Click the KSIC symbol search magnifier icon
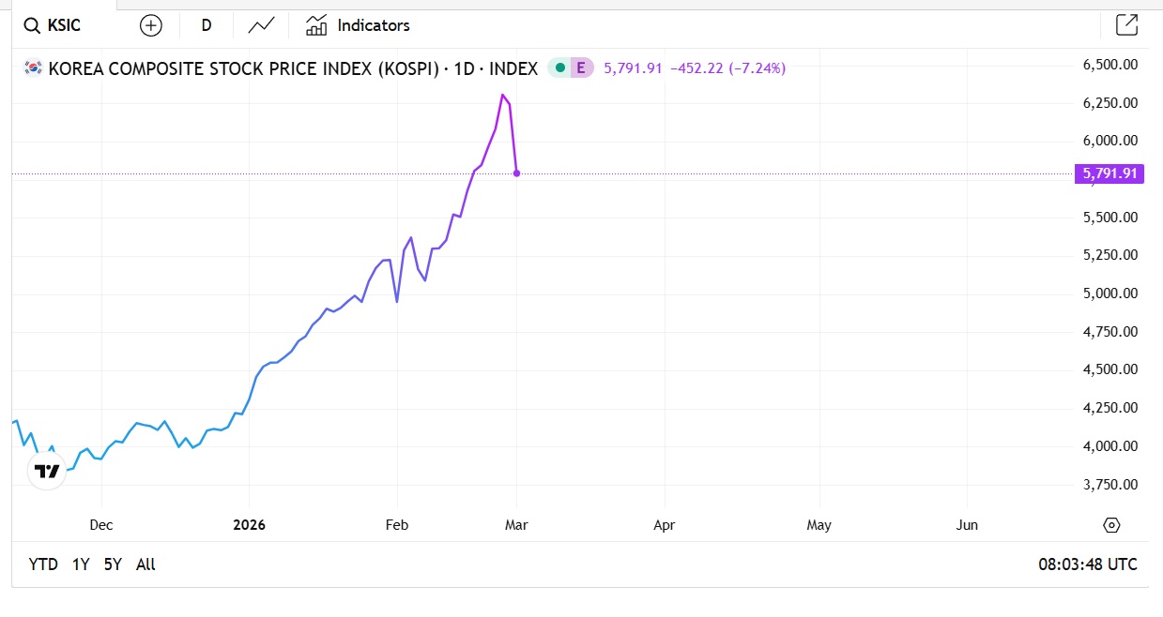This screenshot has width=1163, height=617. coord(31,25)
